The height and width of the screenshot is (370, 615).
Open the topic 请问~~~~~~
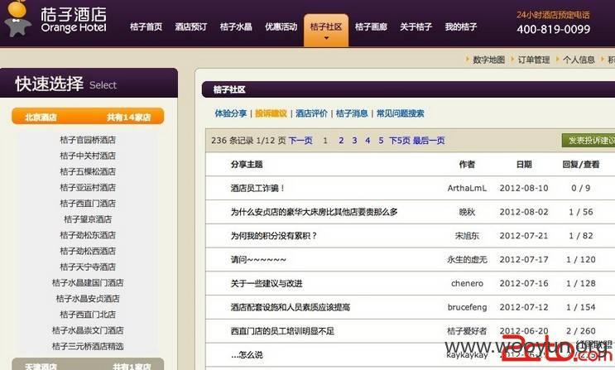point(258,259)
